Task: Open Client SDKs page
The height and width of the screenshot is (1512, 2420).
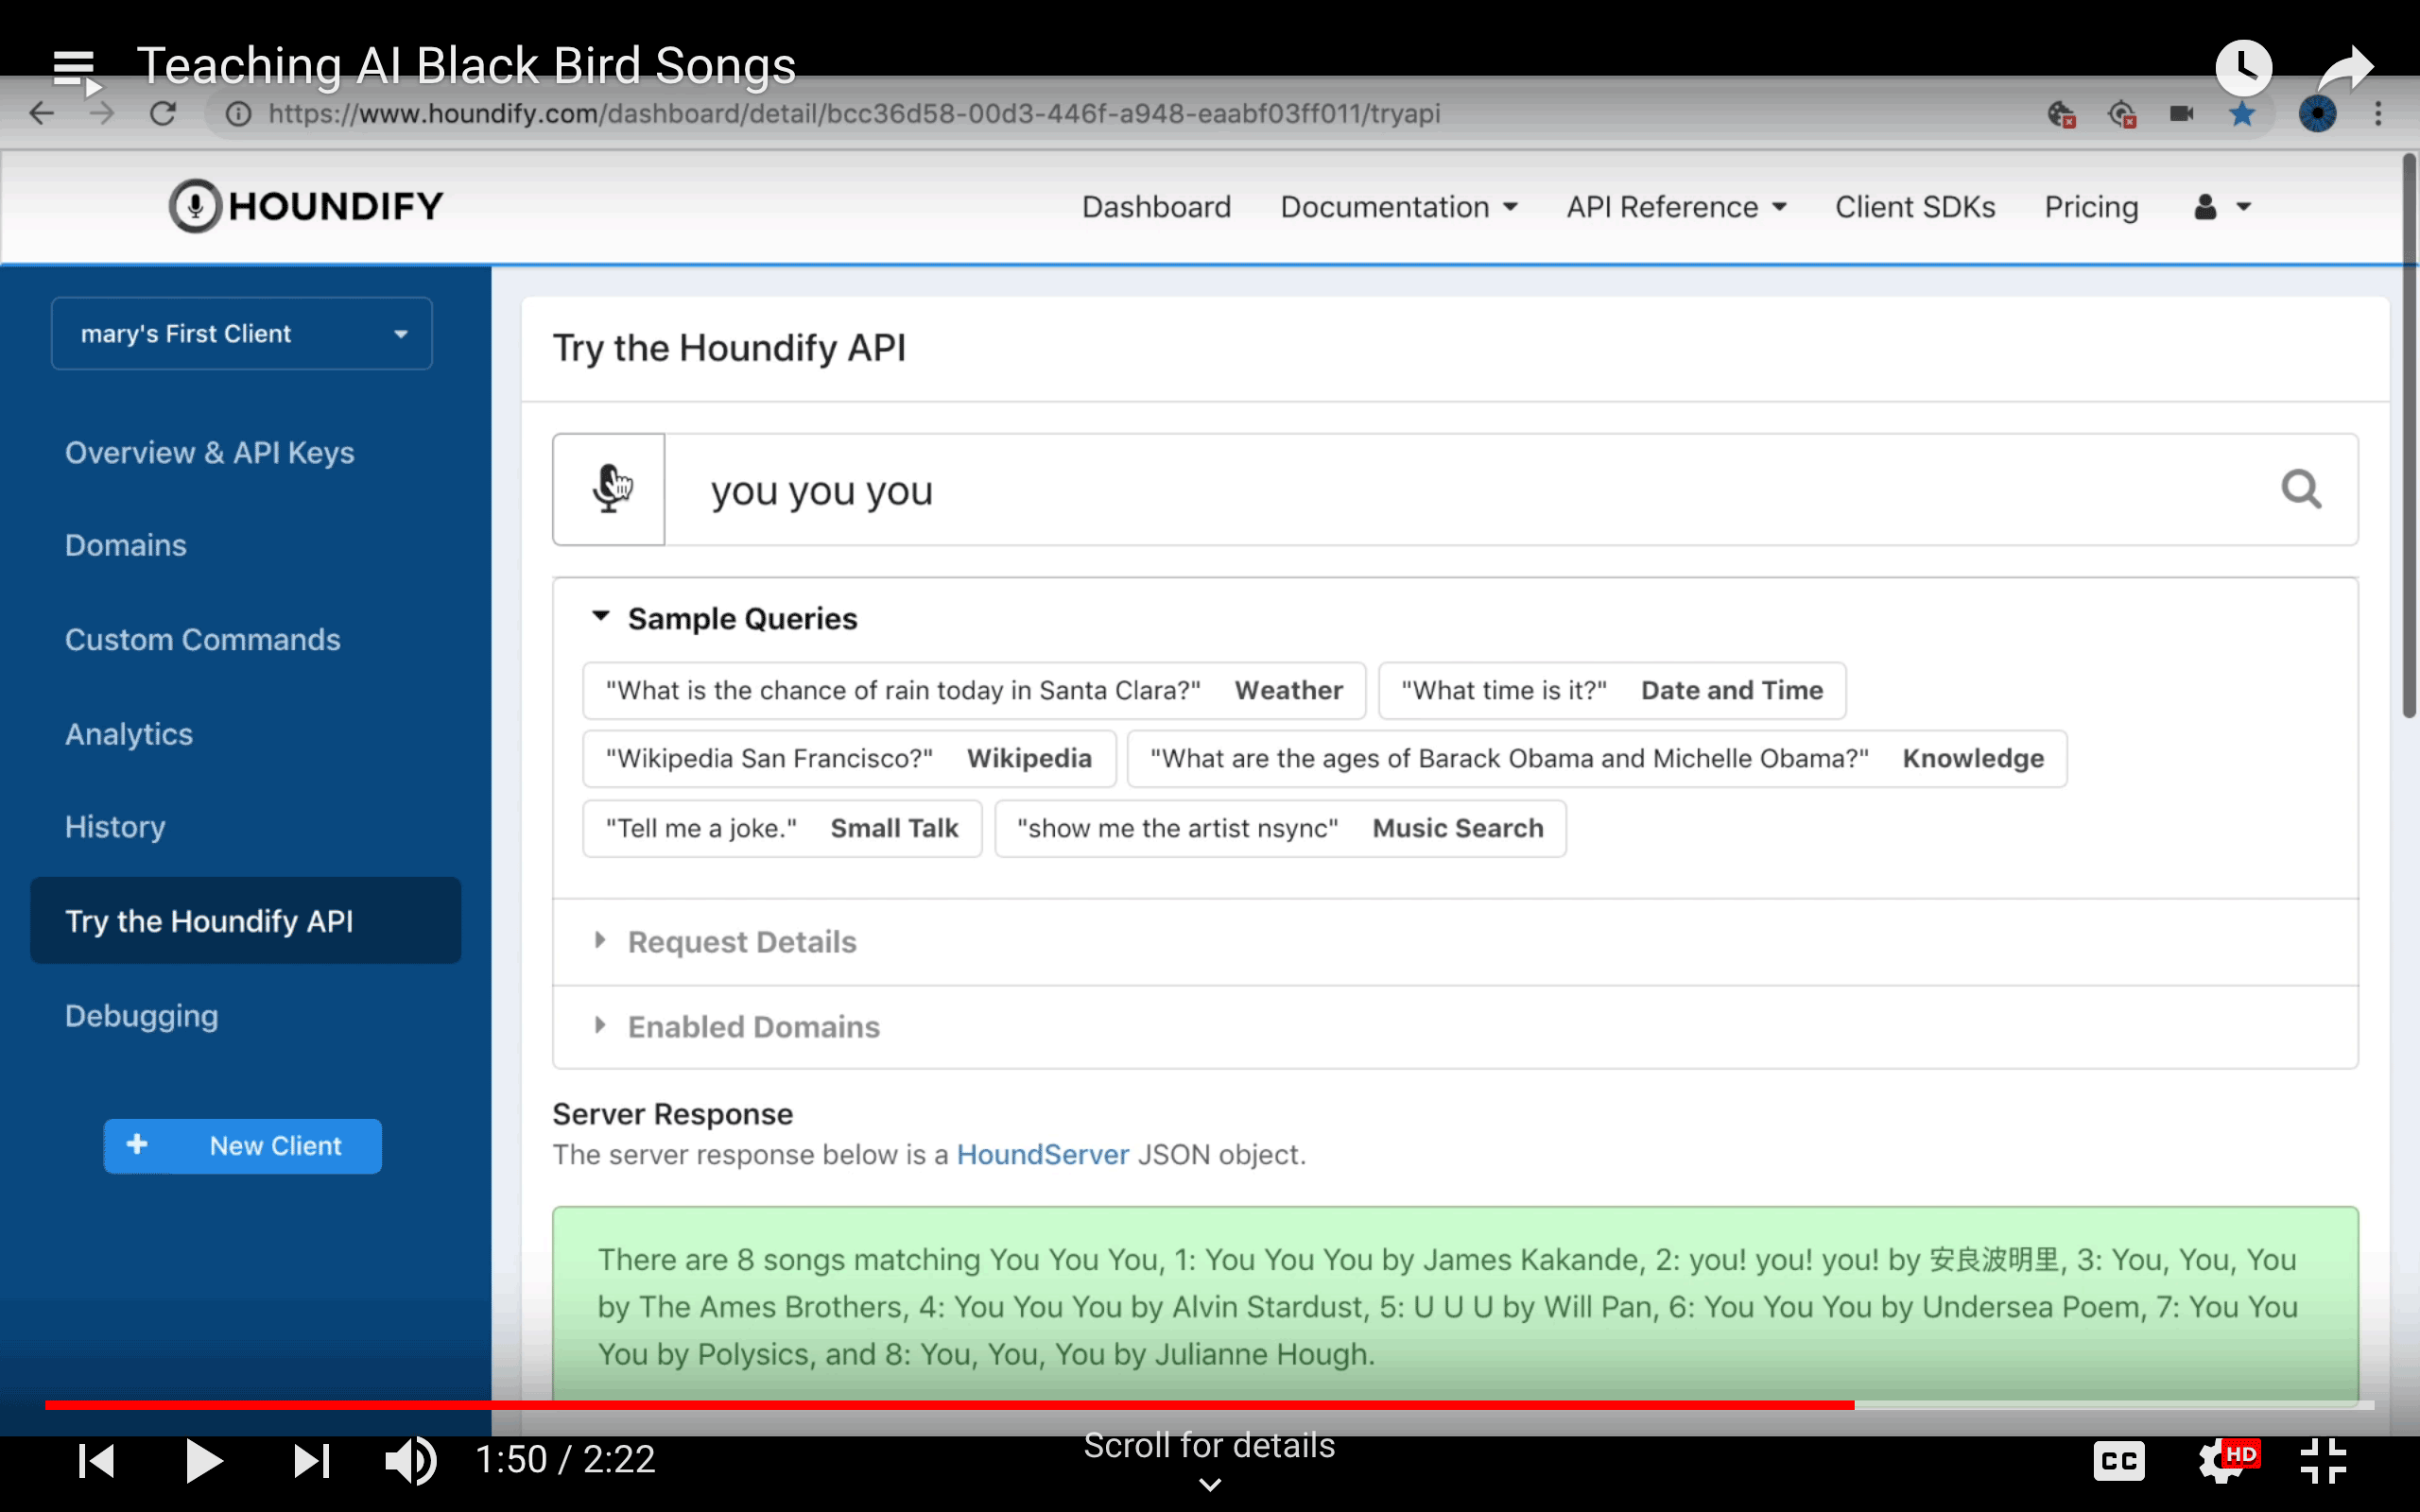Action: (x=1915, y=207)
